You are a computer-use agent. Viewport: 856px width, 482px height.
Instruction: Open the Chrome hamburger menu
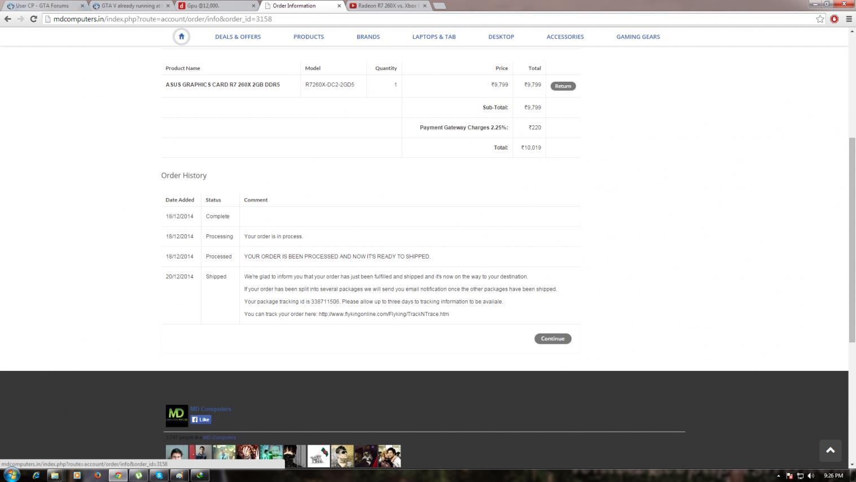tap(848, 19)
